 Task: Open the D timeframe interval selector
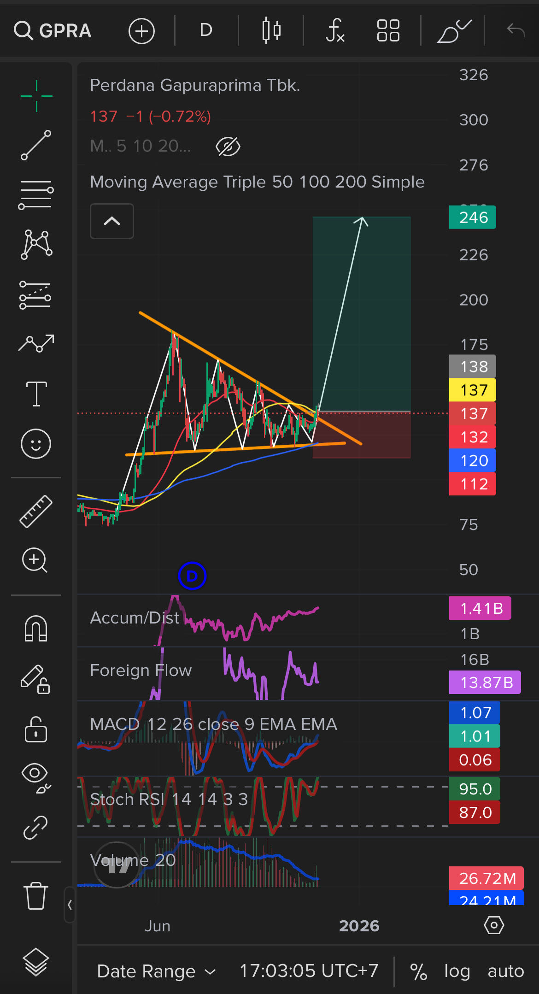tap(206, 31)
